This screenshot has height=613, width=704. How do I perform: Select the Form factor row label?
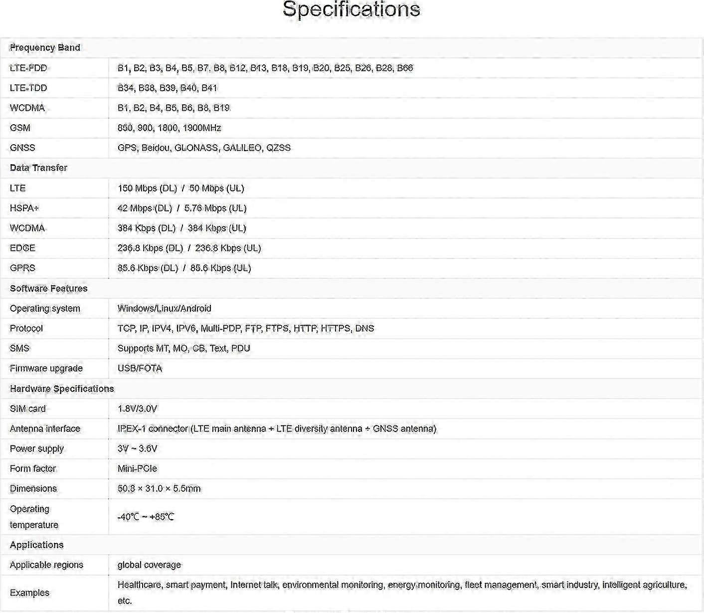click(33, 469)
